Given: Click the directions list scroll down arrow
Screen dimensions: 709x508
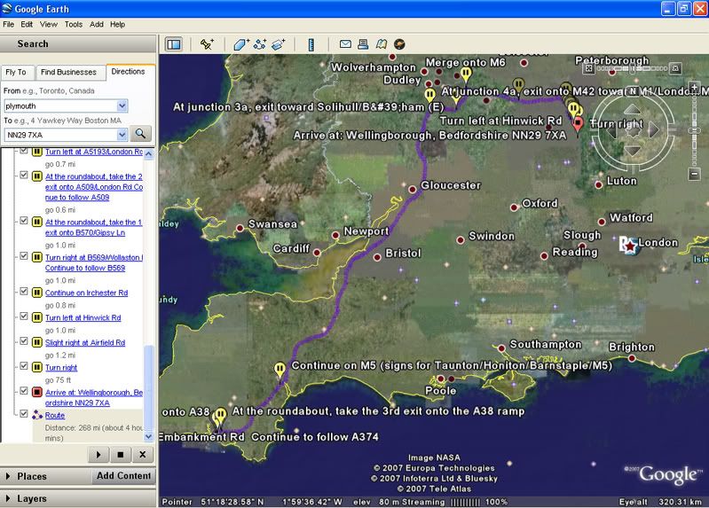Looking at the screenshot, I should click(148, 436).
